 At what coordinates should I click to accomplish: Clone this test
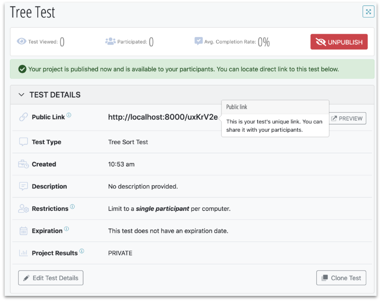[341, 278]
